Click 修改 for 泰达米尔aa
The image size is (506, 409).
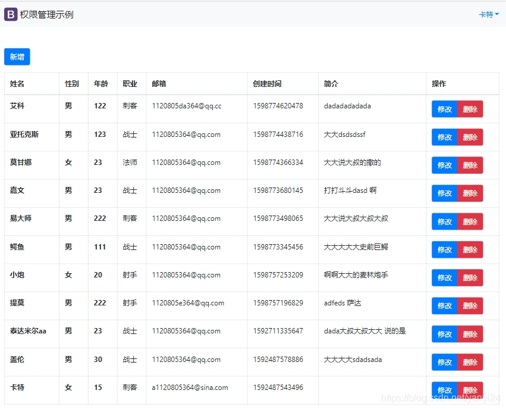coord(444,334)
